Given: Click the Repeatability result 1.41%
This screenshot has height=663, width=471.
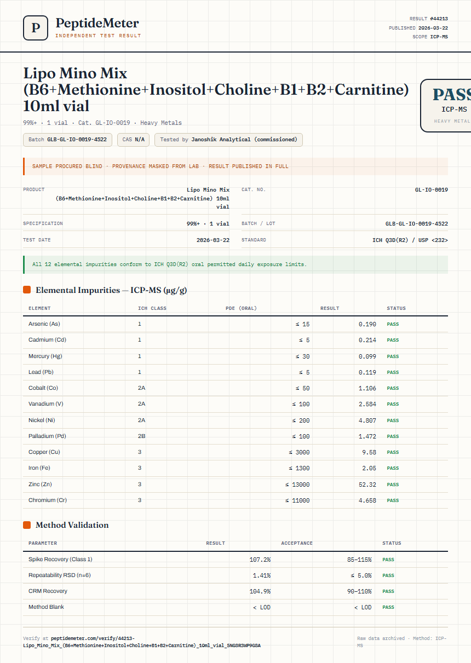Looking at the screenshot, I should click(262, 575).
